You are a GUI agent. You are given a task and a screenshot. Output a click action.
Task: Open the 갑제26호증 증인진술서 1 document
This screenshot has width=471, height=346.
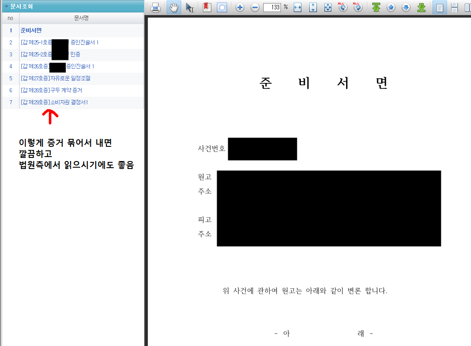[x=73, y=67]
